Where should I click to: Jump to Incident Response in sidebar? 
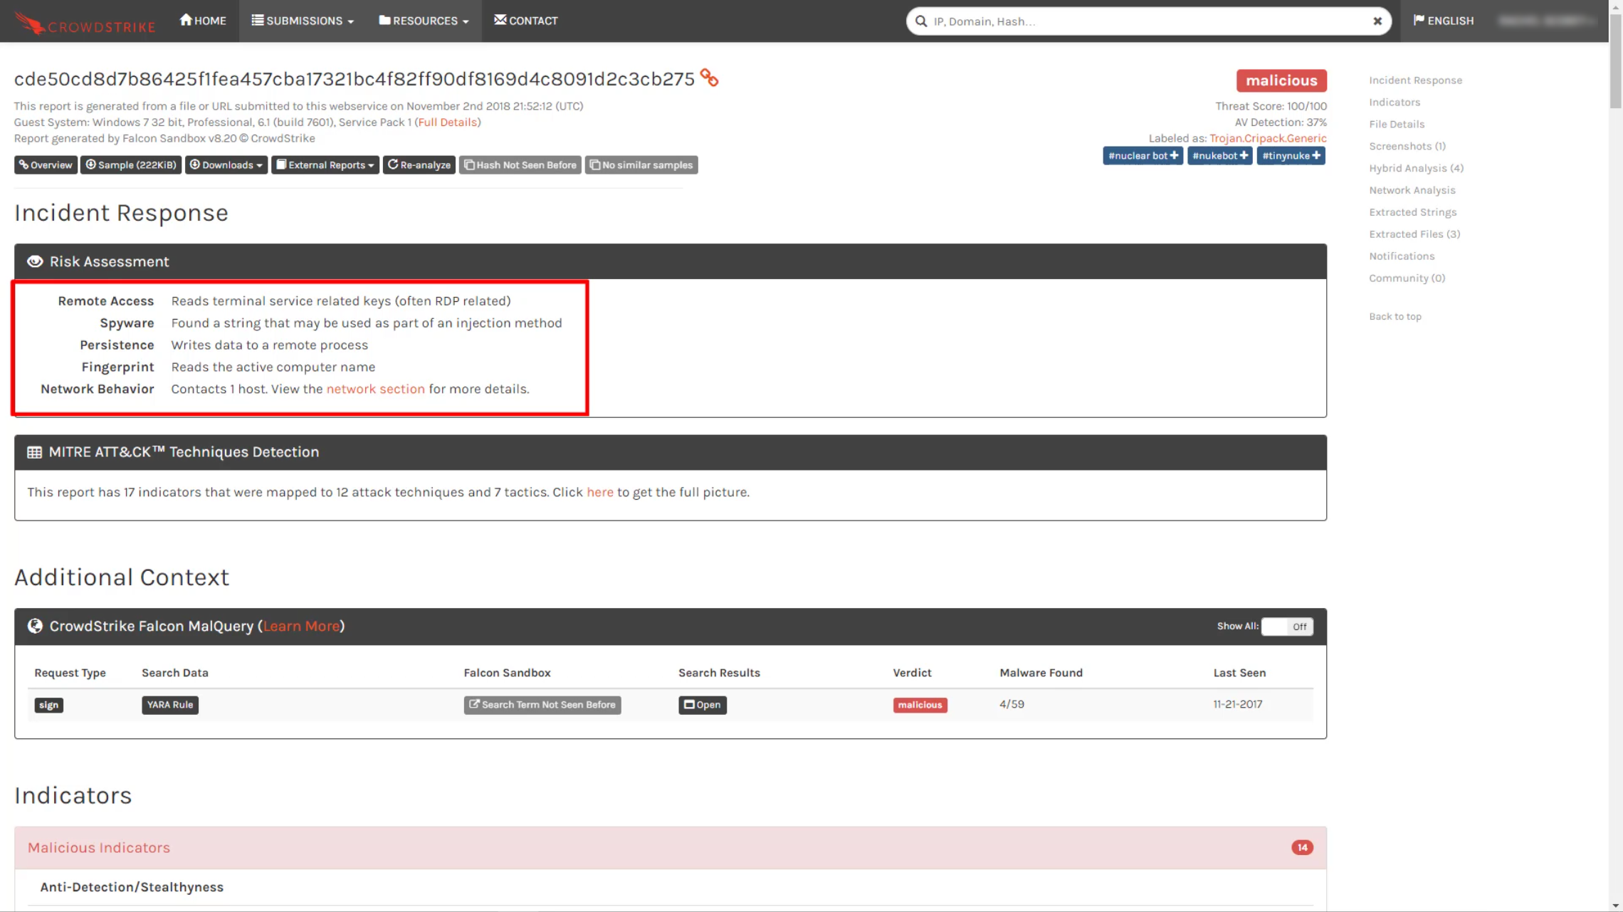pos(1415,80)
